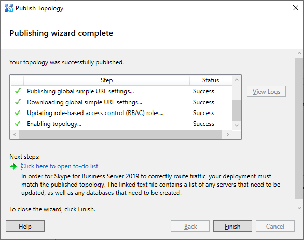Select the 'Downloading global simple URL settings...' row
Image resolution: width=304 pixels, height=240 pixels.
[x=121, y=102]
